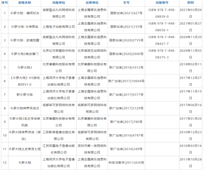205x172 pixels.
Task: Select row number 5 cell
Action: pos(5,68)
